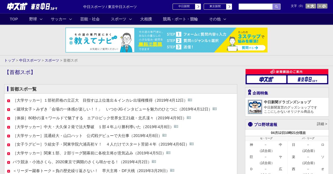The image size is (333, 174).
Task: Click photo icon after 北爪凜々 article
Action: 189,118
